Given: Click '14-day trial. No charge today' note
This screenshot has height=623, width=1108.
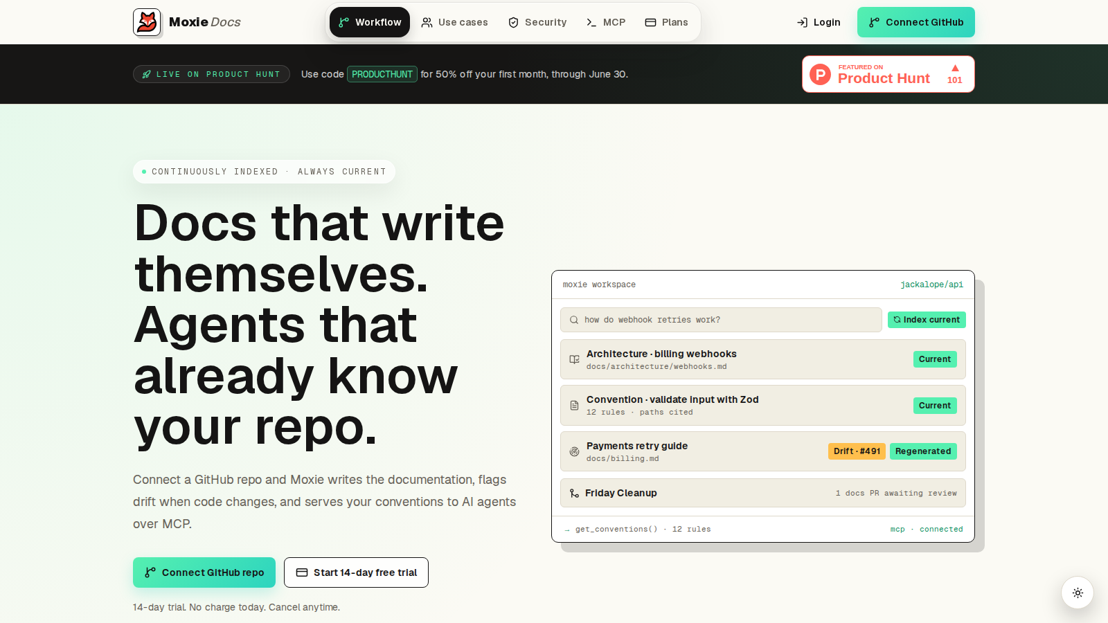Looking at the screenshot, I should (236, 607).
